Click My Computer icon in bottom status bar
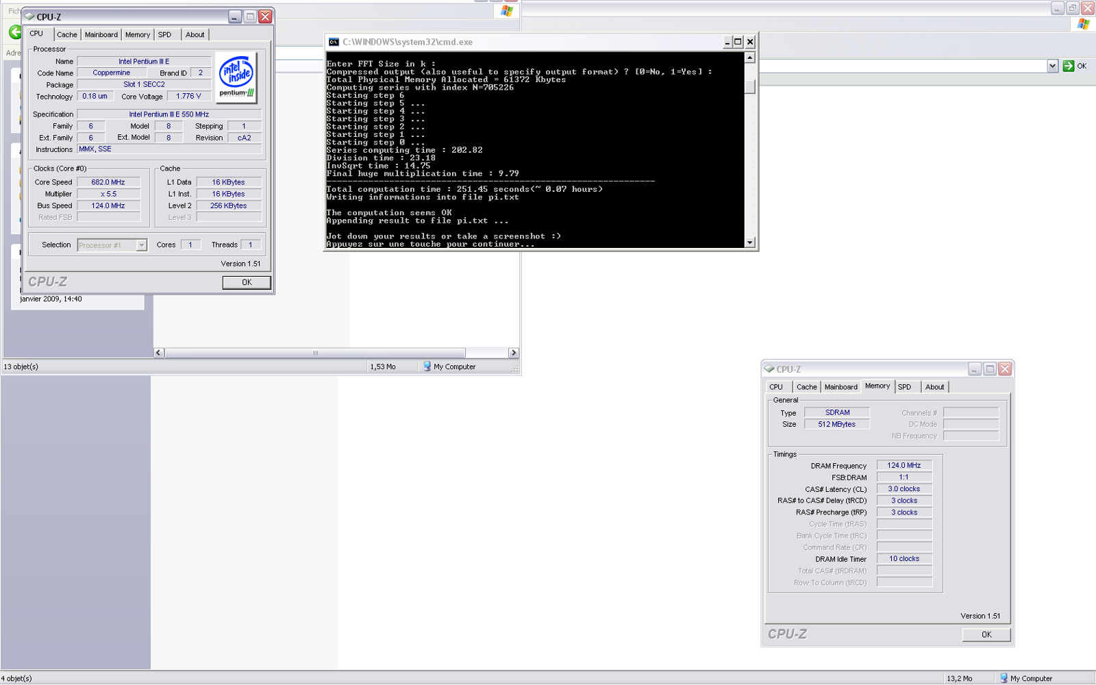The image size is (1096, 685). pos(1004,678)
